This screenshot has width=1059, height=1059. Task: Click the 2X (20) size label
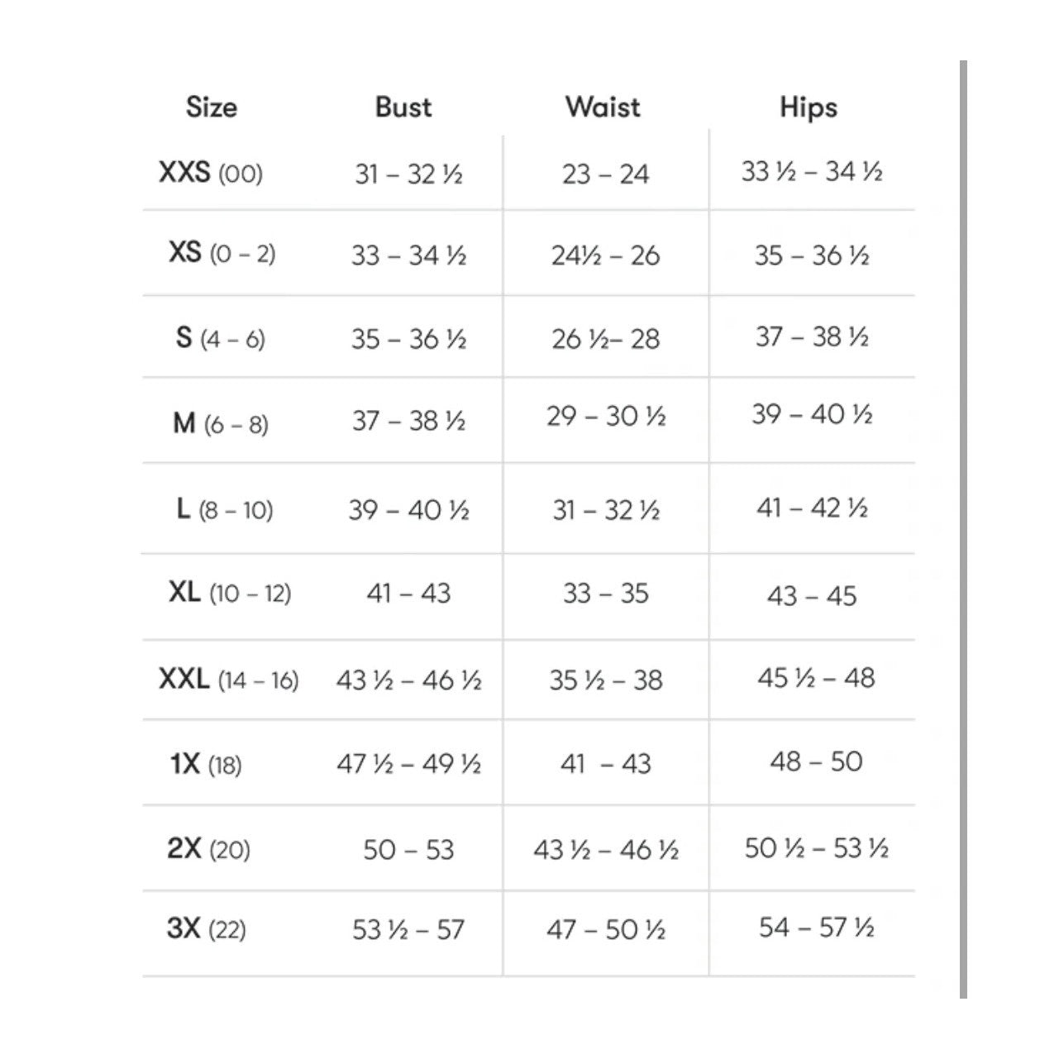click(209, 848)
